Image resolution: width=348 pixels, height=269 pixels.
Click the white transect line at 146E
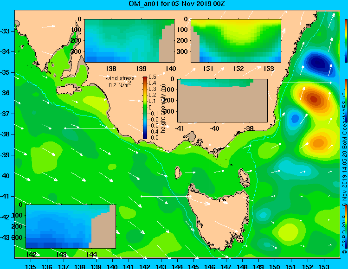[210, 171]
